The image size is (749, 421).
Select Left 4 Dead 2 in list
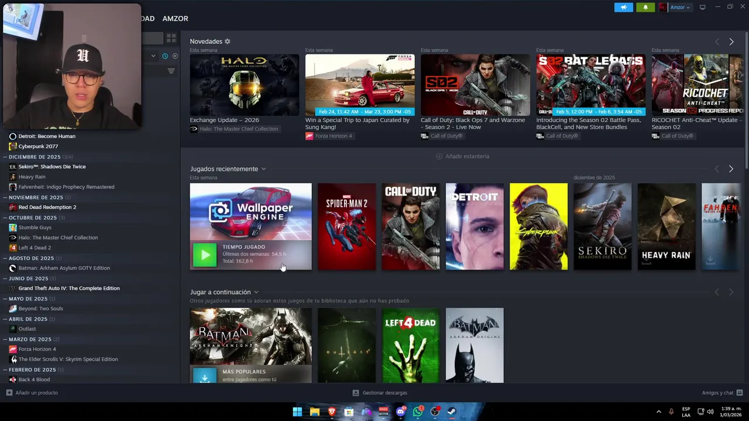point(35,247)
